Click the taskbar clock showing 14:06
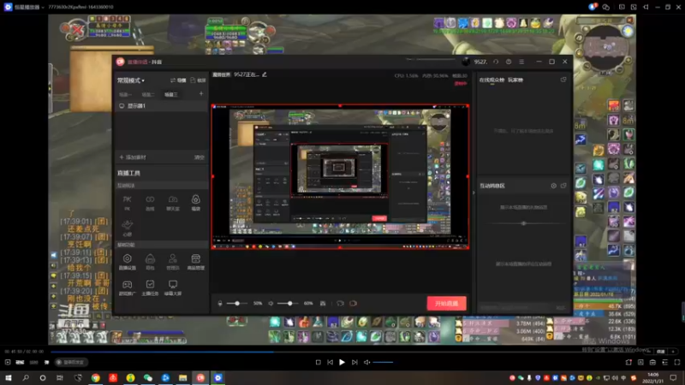Viewport: 685px width, 385px height. pos(653,378)
